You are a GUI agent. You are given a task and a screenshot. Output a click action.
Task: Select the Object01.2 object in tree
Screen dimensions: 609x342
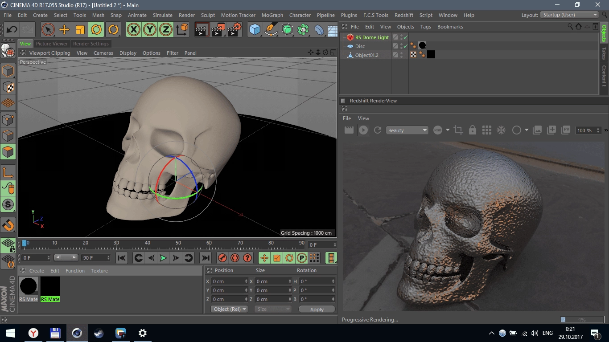[366, 55]
